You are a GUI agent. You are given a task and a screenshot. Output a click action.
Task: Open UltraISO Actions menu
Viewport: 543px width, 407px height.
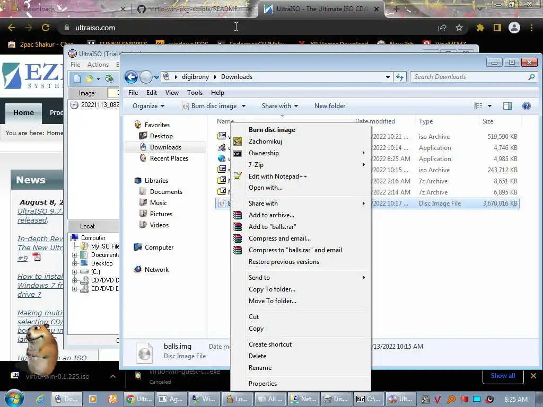[98, 65]
